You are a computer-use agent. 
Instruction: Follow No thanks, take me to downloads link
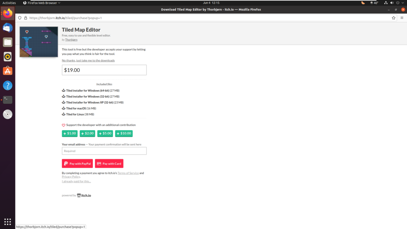[x=88, y=61]
